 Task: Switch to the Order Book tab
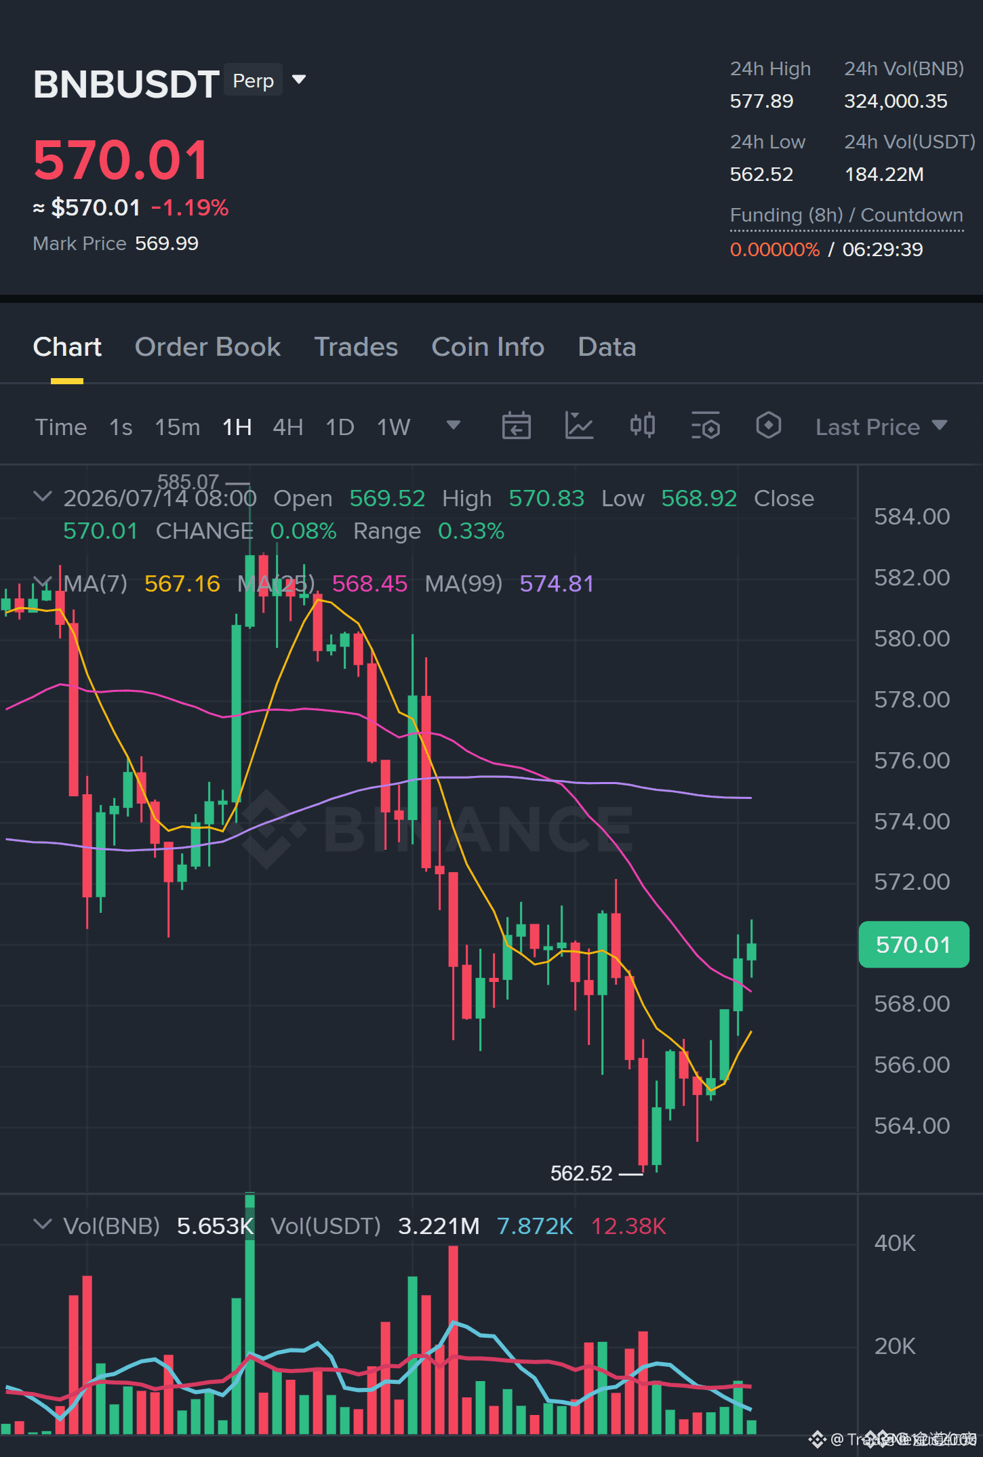pyautogui.click(x=207, y=347)
